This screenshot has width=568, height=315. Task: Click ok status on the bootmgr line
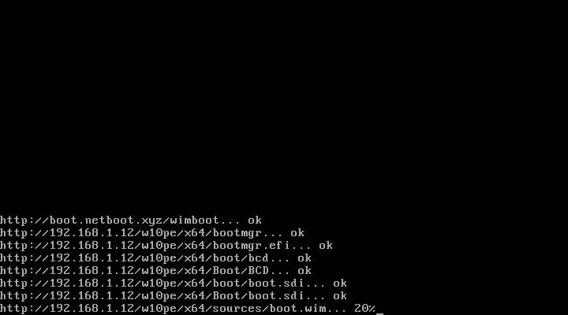coord(297,233)
